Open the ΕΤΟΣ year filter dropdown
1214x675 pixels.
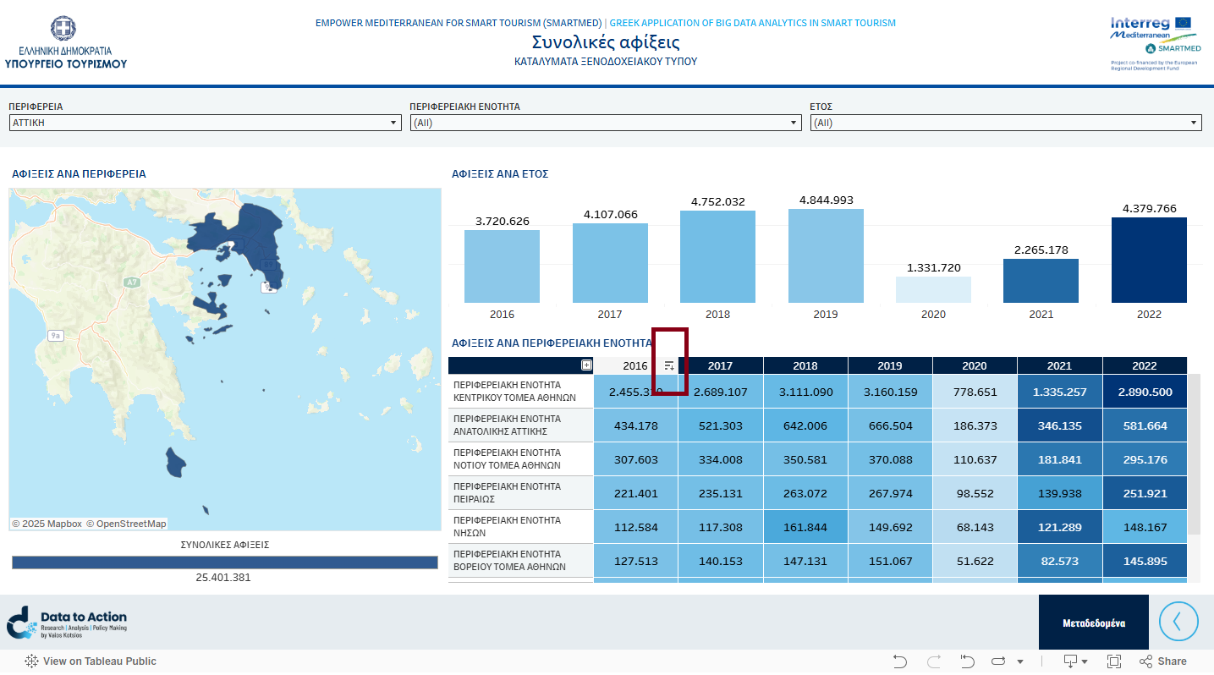[1006, 123]
